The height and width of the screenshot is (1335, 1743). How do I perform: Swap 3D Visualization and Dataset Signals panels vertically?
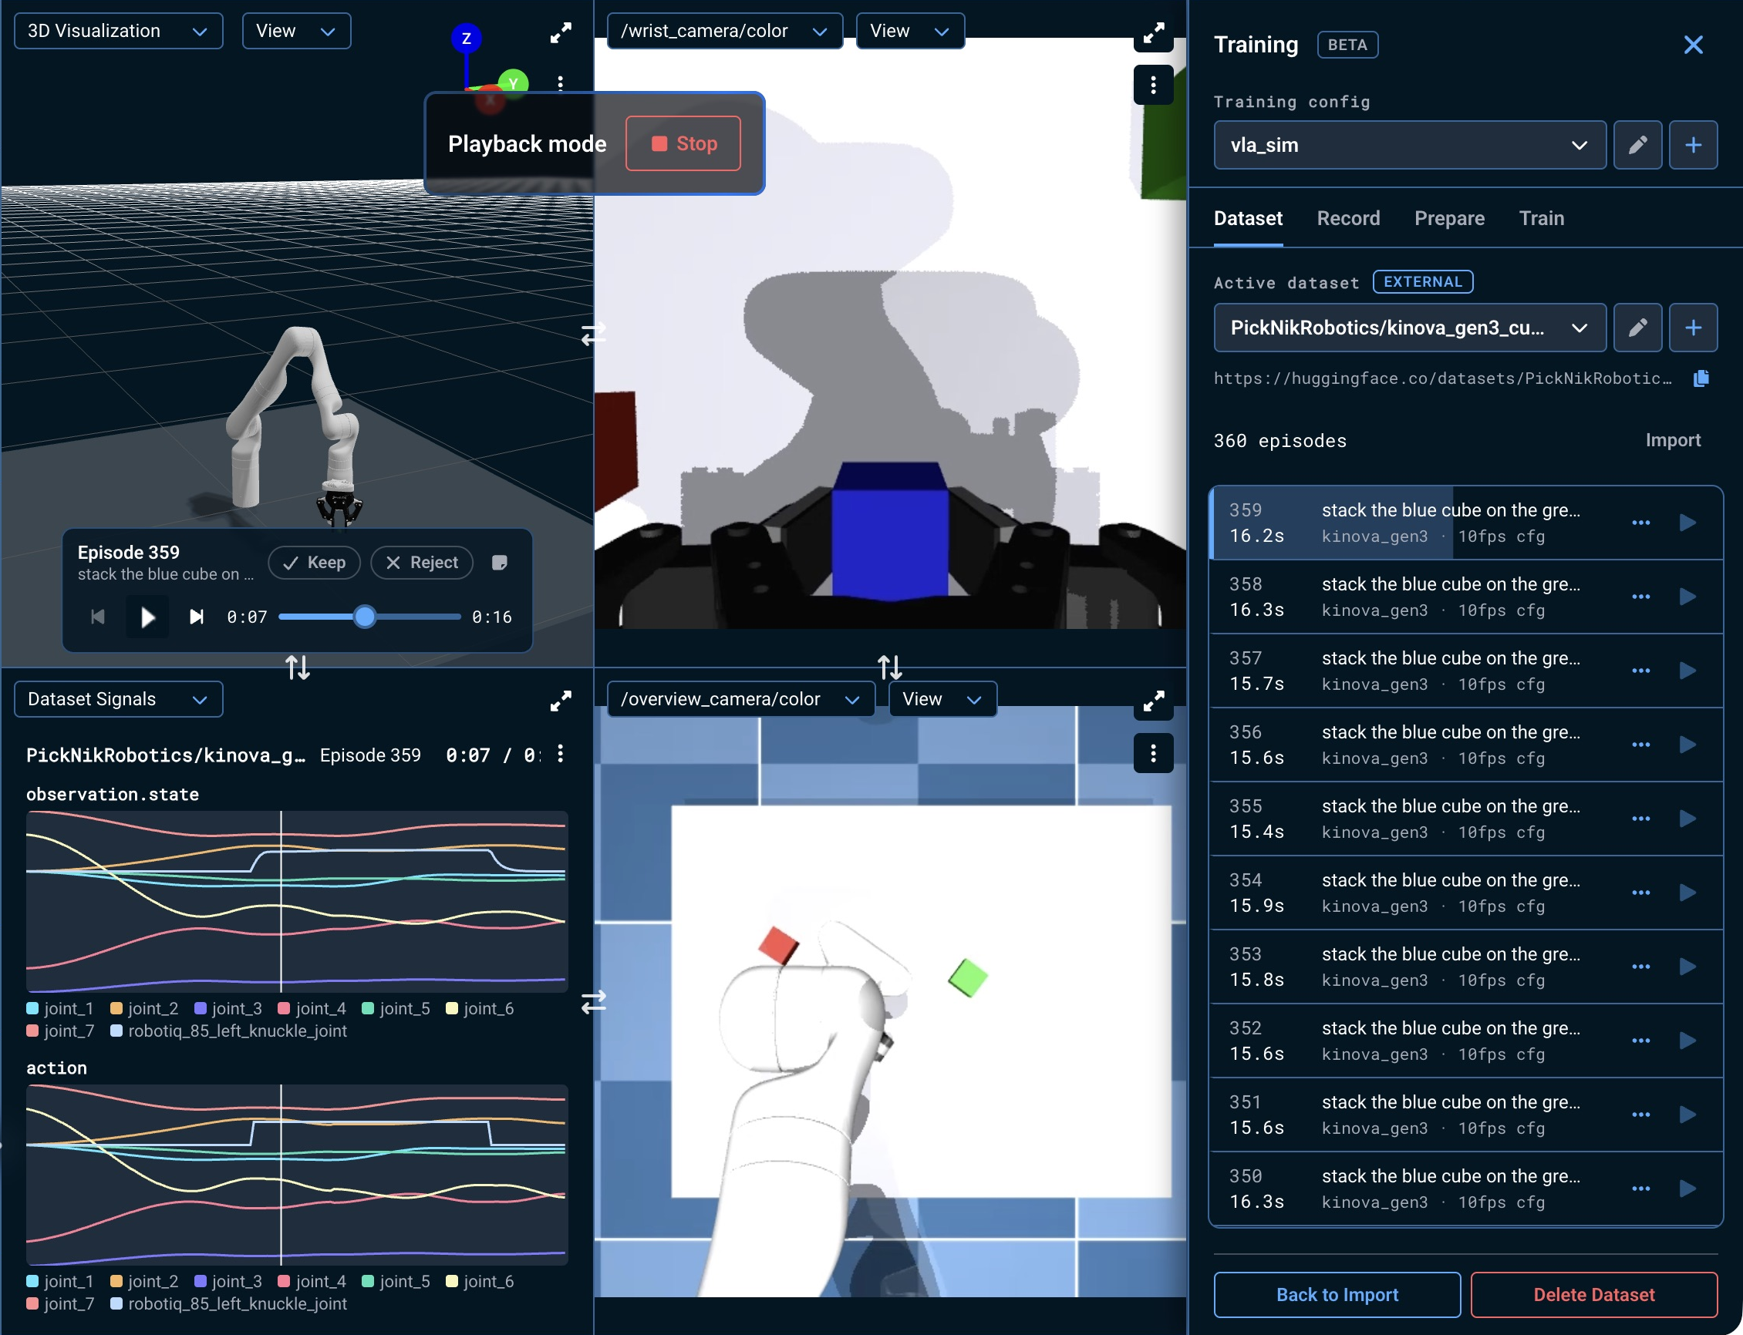click(298, 667)
